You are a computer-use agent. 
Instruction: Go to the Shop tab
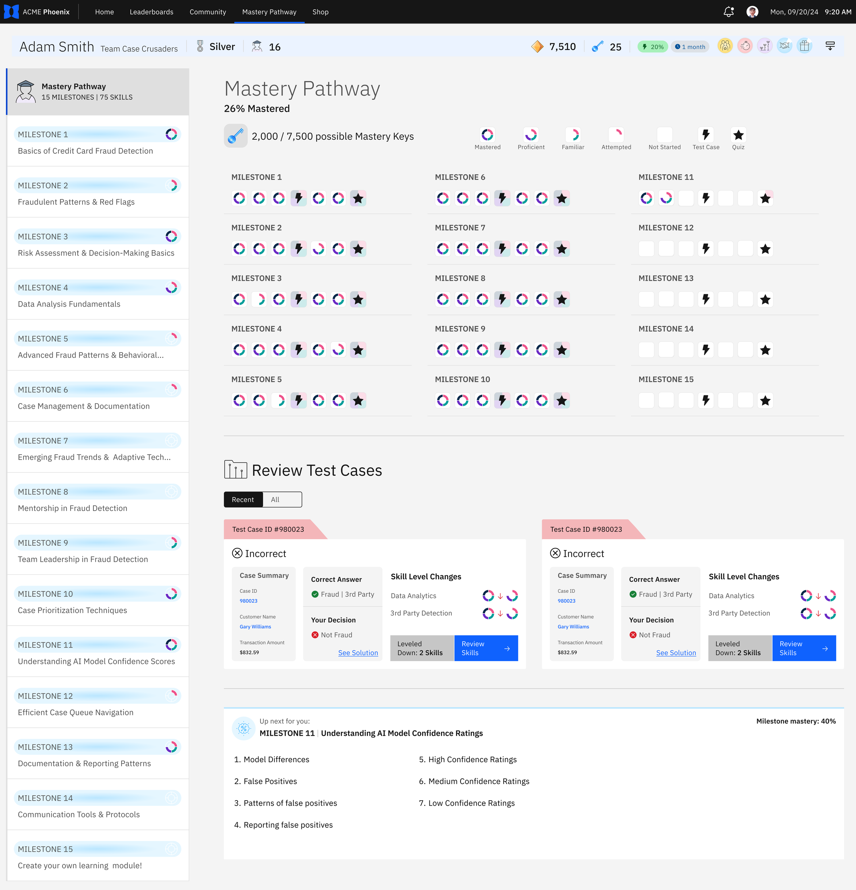tap(320, 12)
